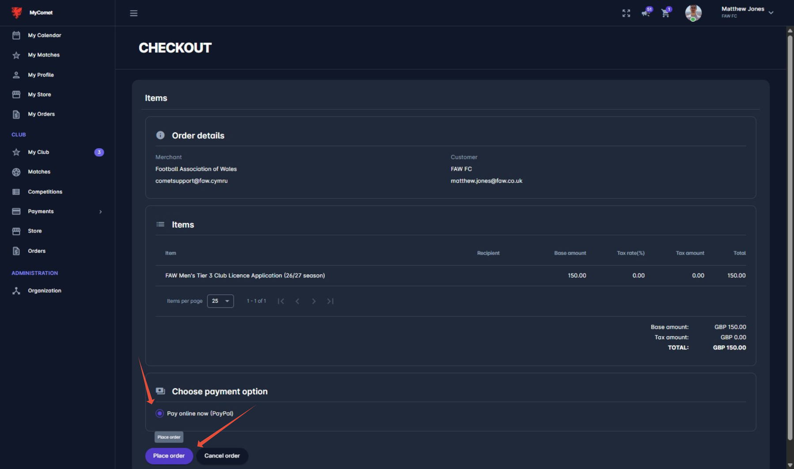Click the Order details info icon
The height and width of the screenshot is (469, 794).
point(160,135)
